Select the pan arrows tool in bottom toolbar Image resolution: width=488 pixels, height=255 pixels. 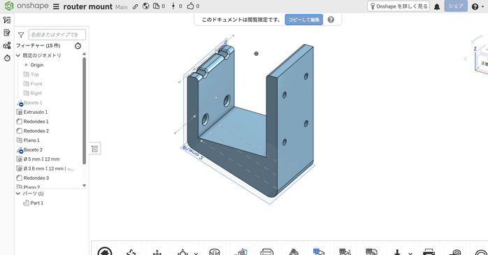[157, 252]
